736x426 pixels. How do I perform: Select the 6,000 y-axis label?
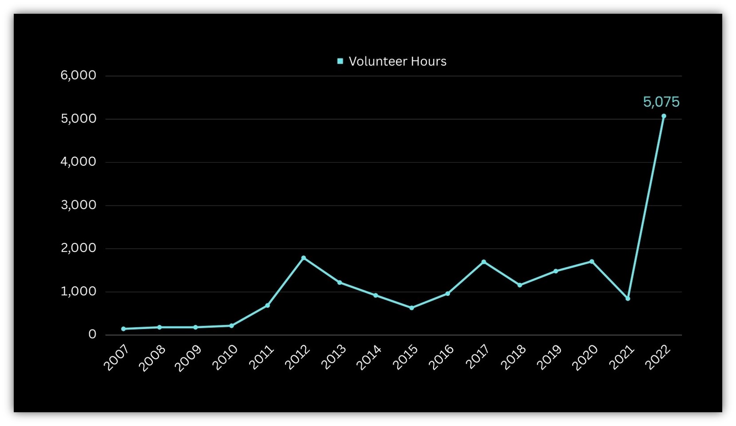click(x=78, y=75)
